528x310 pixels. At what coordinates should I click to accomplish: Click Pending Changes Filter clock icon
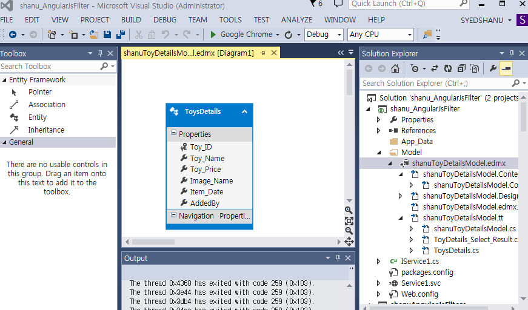point(415,68)
